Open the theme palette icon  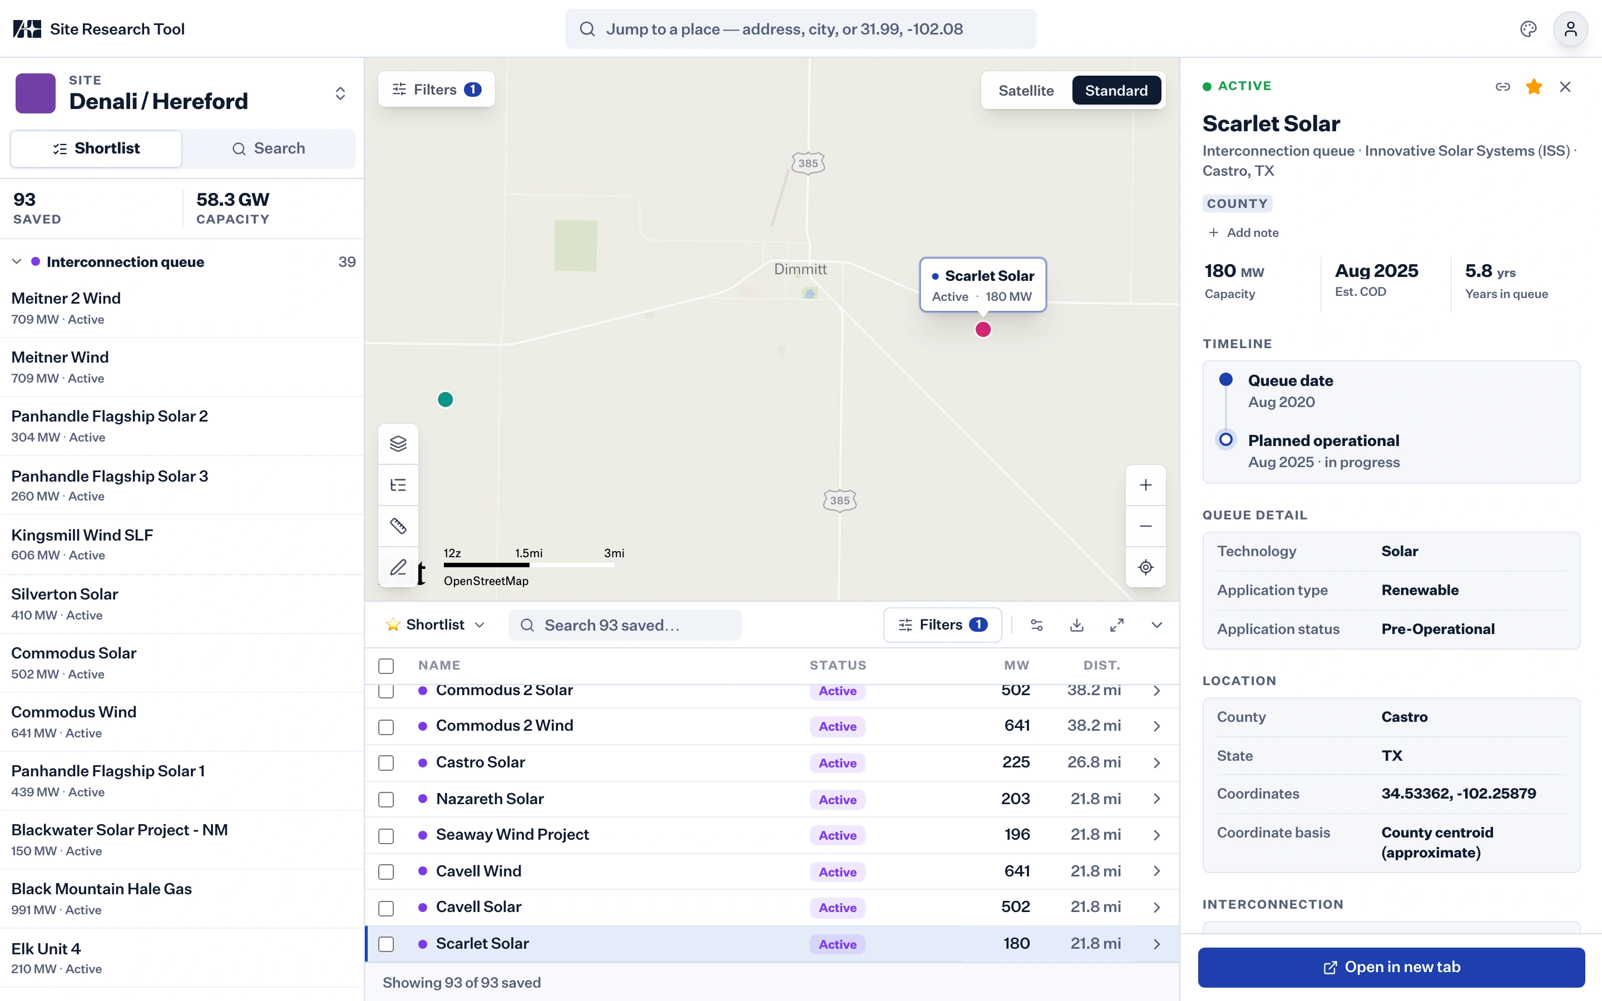pos(1528,29)
